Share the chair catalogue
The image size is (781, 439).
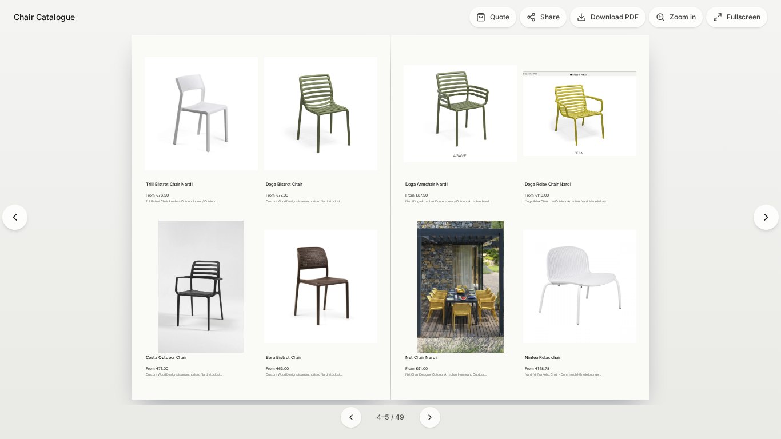coord(543,17)
